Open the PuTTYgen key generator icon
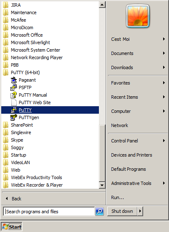Screen dimensions: 169x232 (x=14, y=117)
